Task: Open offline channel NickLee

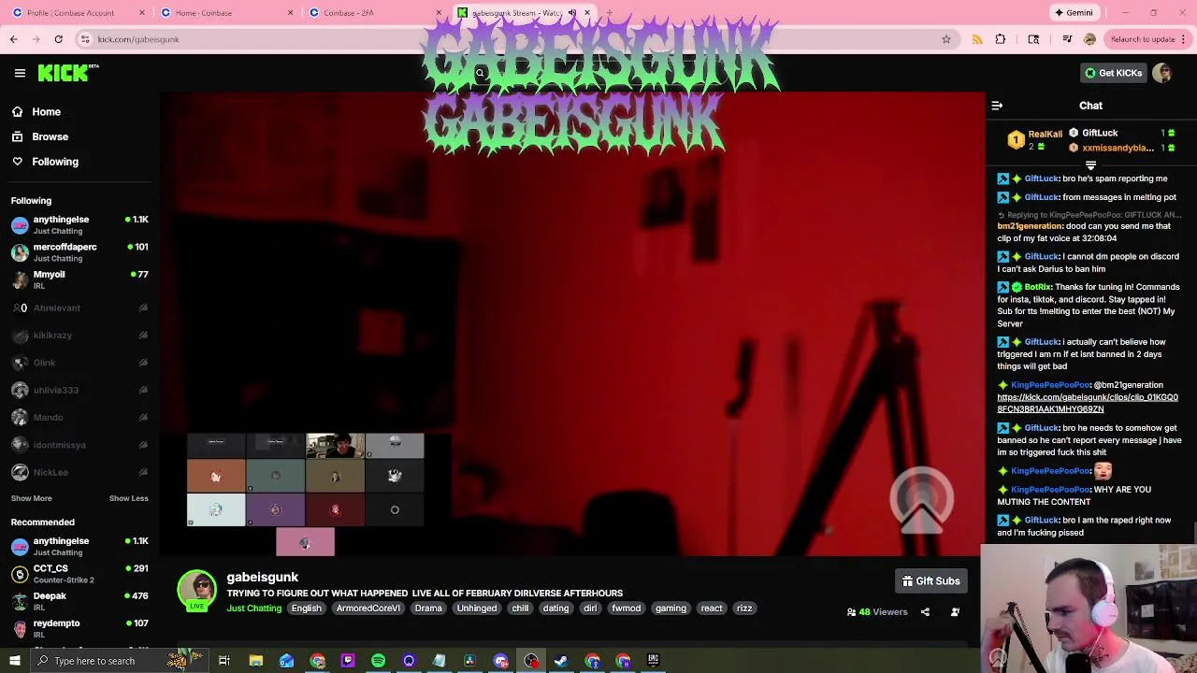Action: pyautogui.click(x=79, y=472)
